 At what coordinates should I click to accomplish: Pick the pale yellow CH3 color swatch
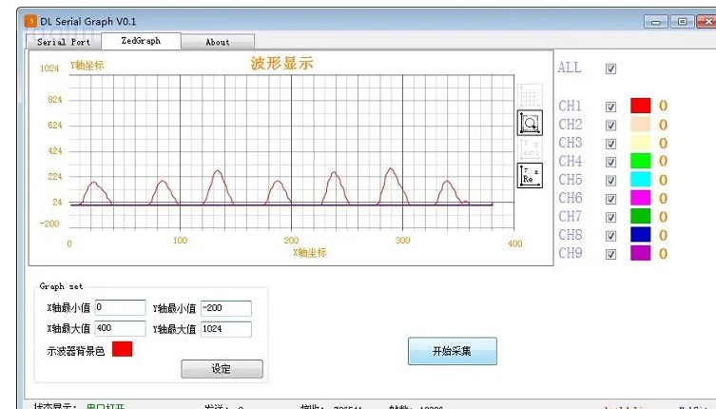[x=640, y=143]
